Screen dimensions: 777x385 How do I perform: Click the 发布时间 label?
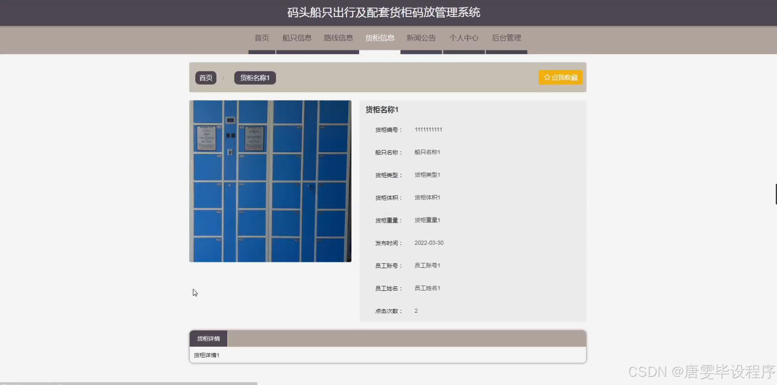pyautogui.click(x=388, y=243)
